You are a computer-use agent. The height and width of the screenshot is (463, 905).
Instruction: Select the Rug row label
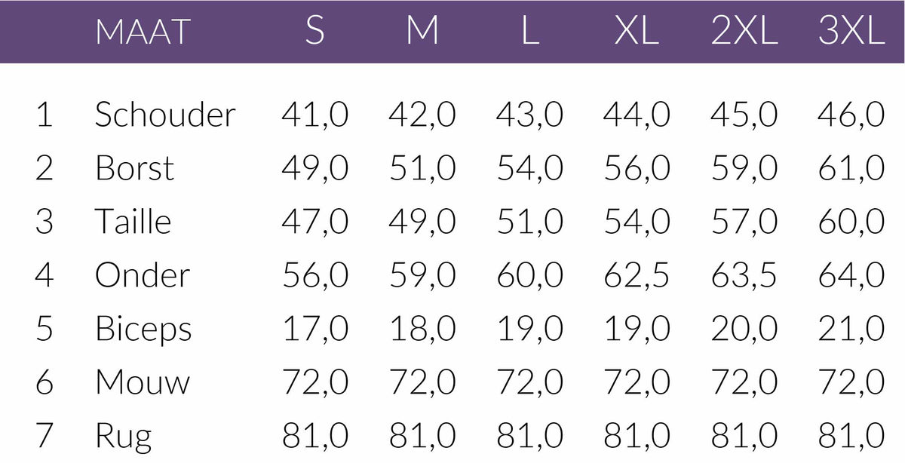[123, 437]
